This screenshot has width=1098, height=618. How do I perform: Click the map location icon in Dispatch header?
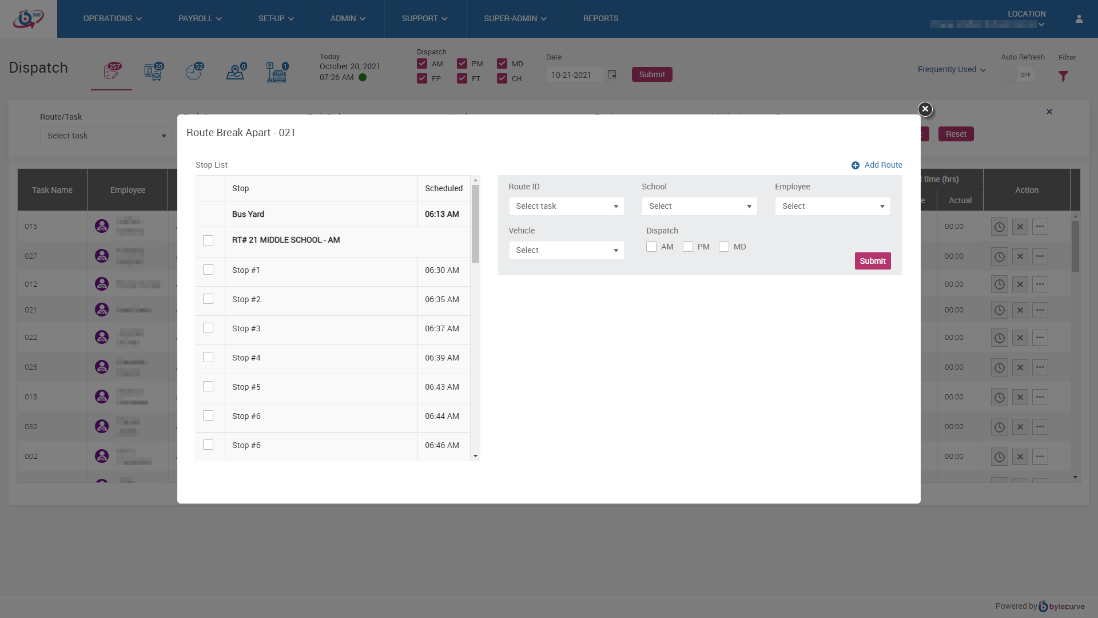235,73
